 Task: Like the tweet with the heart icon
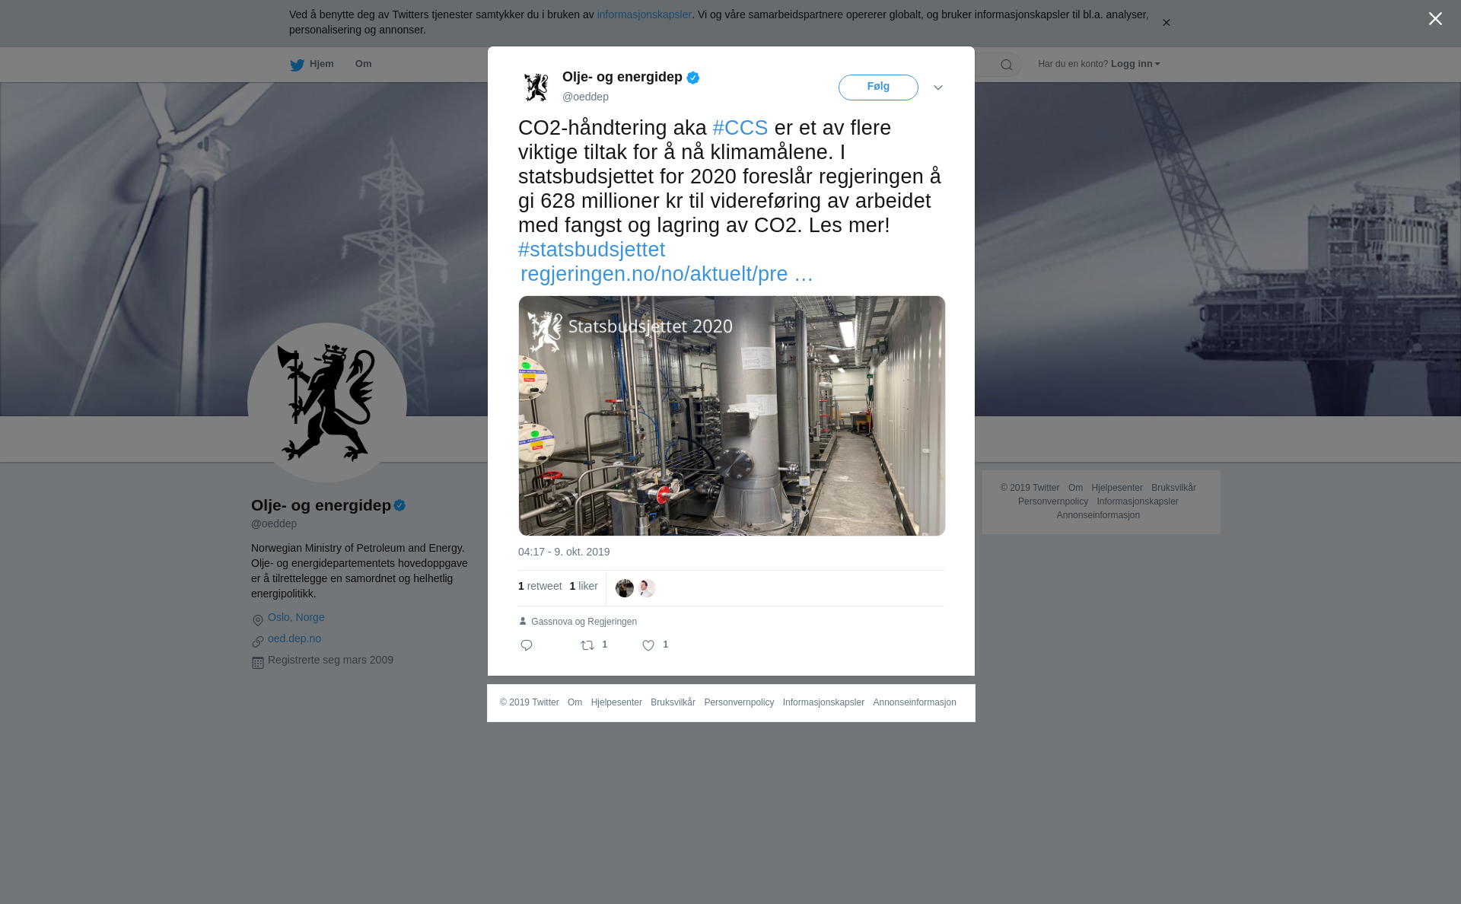pos(648,645)
